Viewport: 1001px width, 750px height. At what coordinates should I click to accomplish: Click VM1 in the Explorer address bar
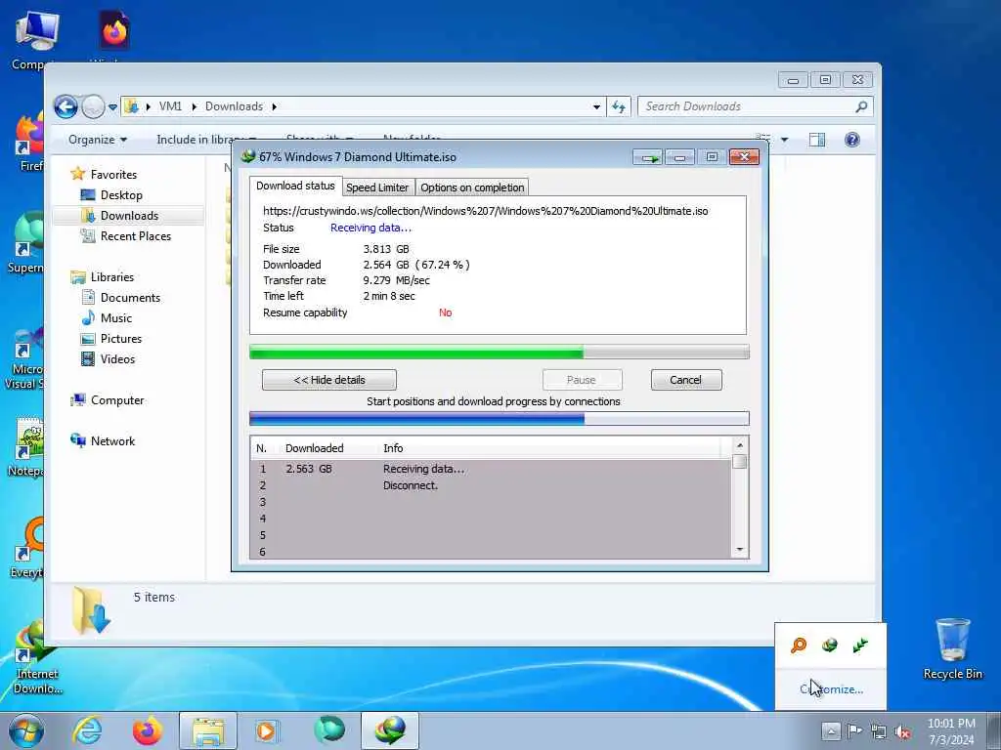pos(170,106)
